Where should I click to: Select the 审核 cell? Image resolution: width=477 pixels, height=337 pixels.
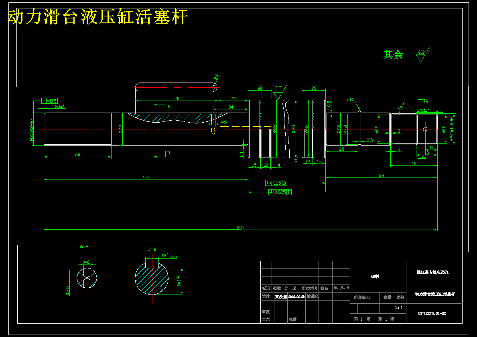[266, 312]
